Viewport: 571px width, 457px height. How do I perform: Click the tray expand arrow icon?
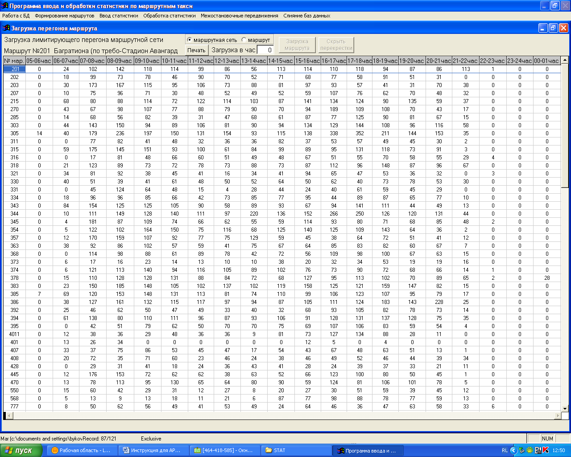click(513, 450)
